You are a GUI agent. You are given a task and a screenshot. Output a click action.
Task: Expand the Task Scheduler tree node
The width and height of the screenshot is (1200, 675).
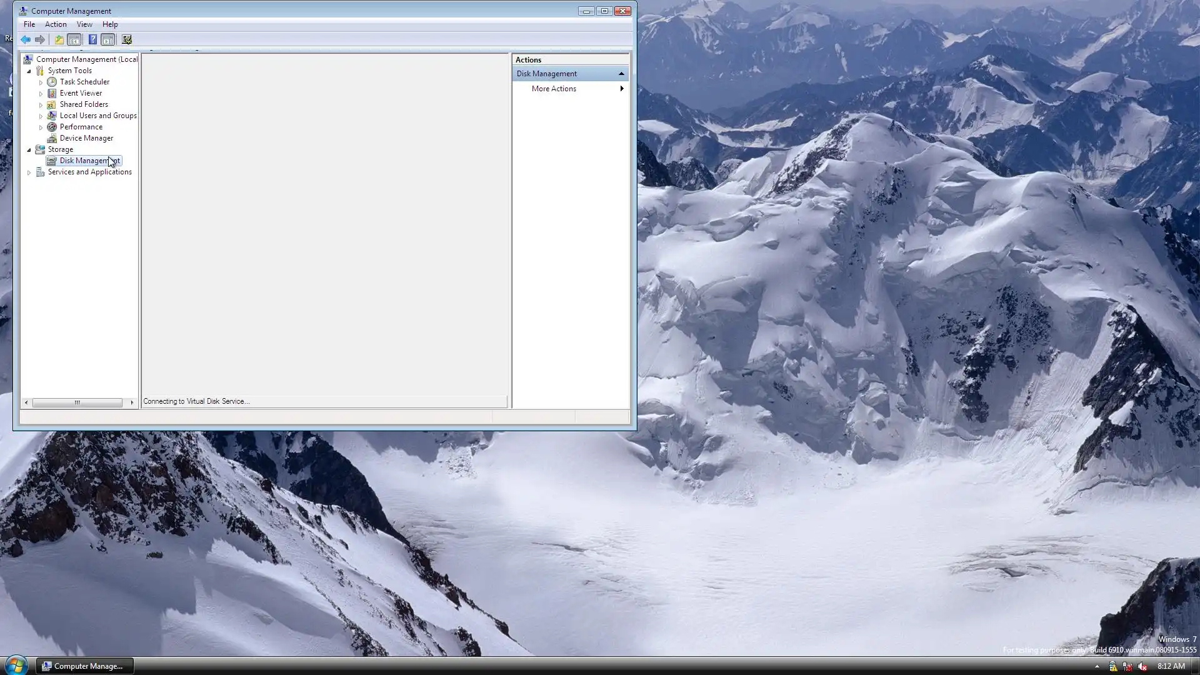[x=41, y=82]
